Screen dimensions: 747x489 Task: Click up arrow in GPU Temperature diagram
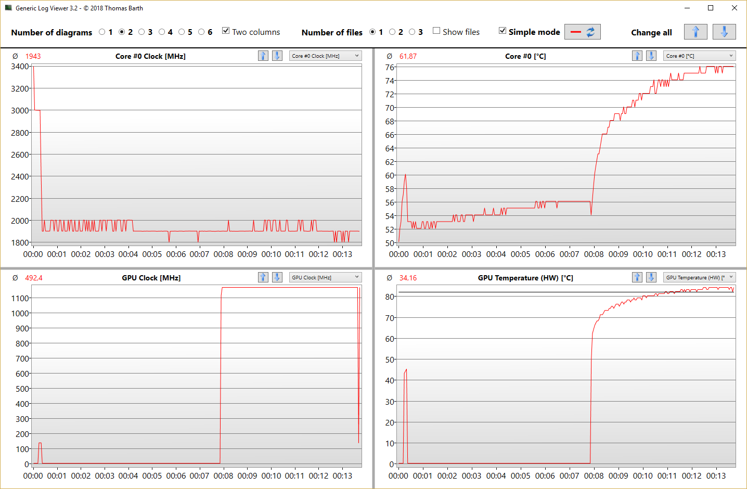pyautogui.click(x=637, y=277)
